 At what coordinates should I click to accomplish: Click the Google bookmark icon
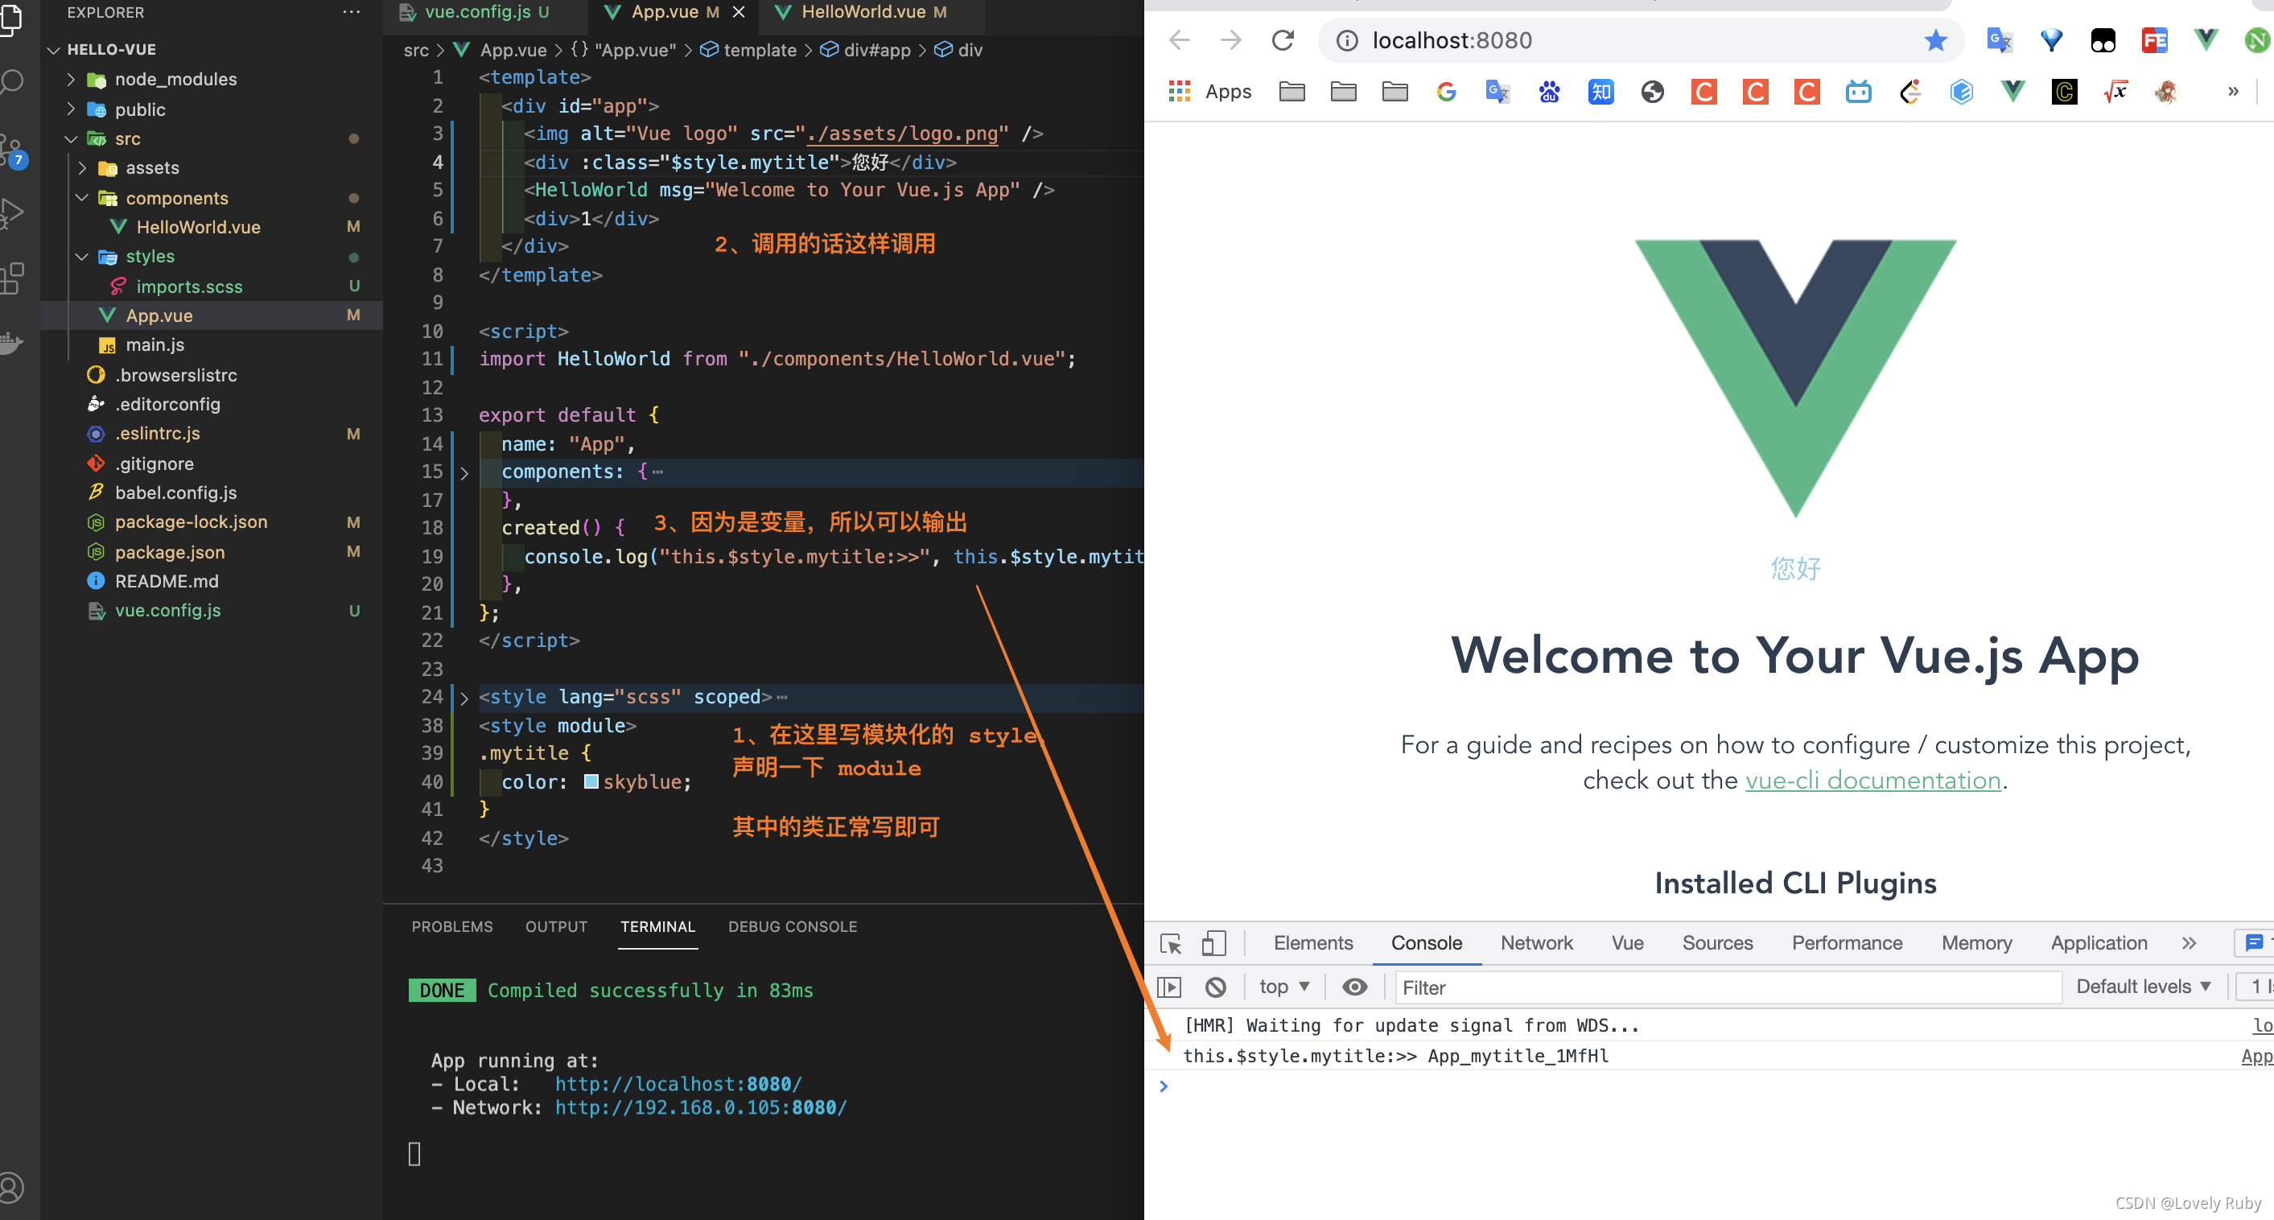click(x=1446, y=92)
